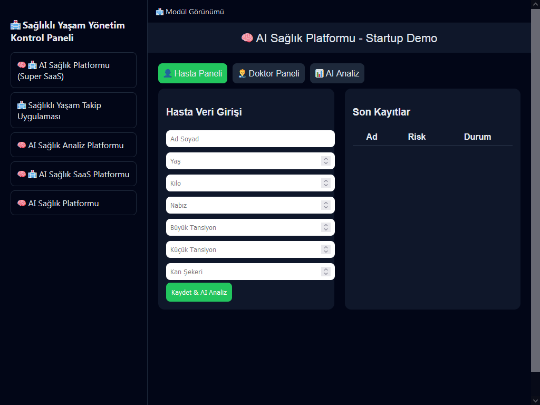Open the AI Analiz tab
The image size is (540, 405).
click(337, 73)
